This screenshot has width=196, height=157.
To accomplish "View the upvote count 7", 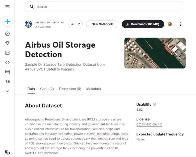I will pyautogui.click(x=79, y=24).
